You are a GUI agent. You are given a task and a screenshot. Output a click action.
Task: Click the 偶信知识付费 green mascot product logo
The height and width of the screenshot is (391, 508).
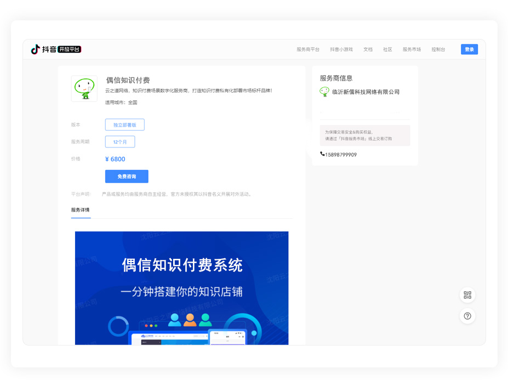pos(84,89)
